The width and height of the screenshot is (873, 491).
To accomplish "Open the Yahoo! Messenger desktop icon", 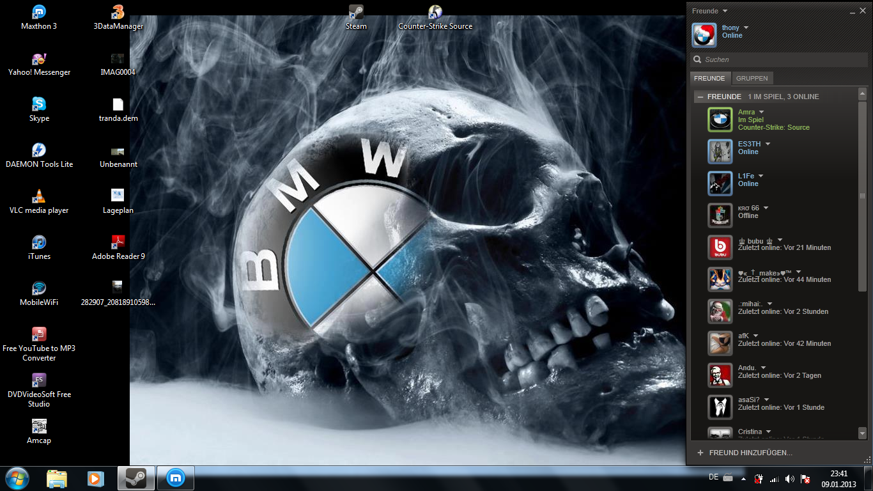I will [39, 63].
